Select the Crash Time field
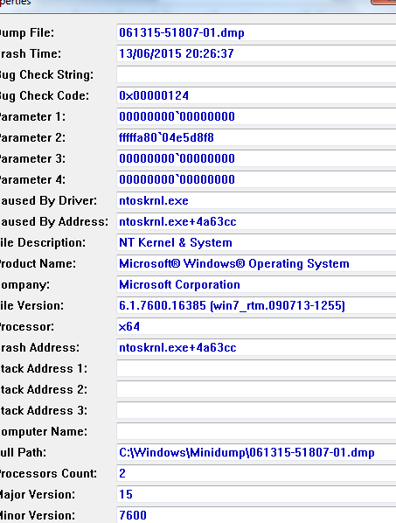The image size is (396, 523). [x=256, y=53]
